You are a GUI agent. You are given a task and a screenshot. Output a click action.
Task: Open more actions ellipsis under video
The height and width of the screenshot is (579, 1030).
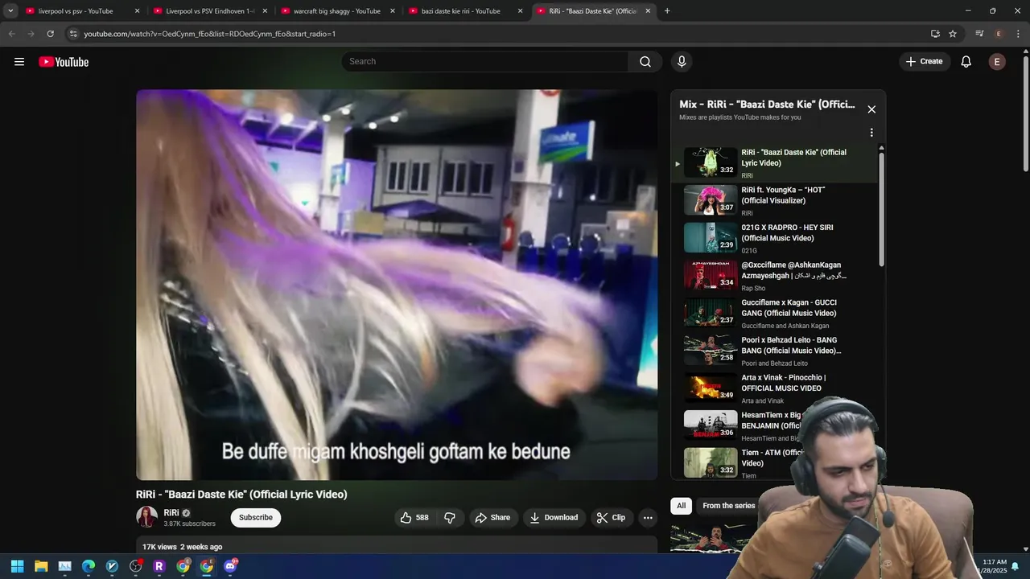coord(648,518)
